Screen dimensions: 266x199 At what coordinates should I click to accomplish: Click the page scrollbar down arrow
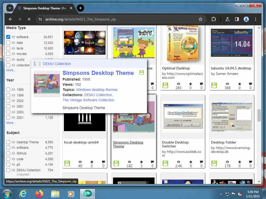(259, 182)
